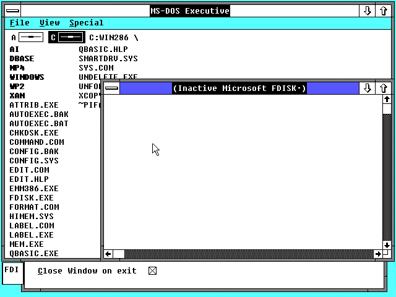The height and width of the screenshot is (297, 396).
Task: Select file QBASIC.EXE
Action: point(34,253)
